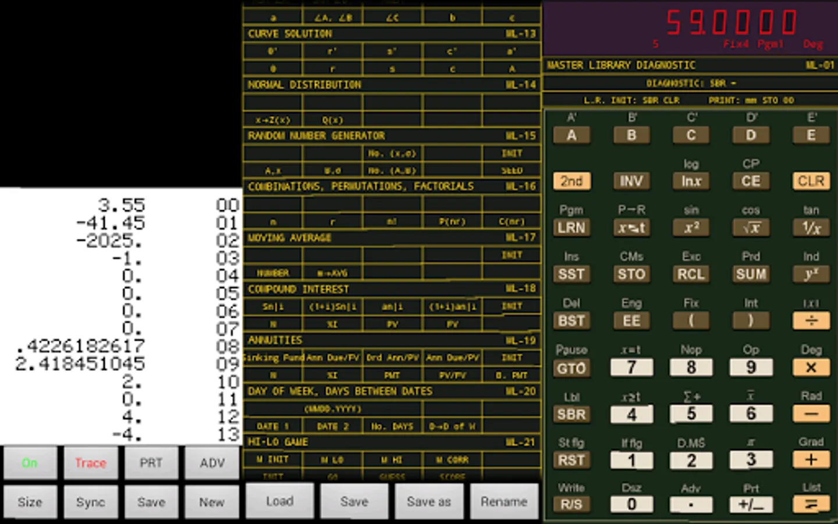Screen dimensions: 838x524
Task: Tap the digit 6 key
Action: pyautogui.click(x=751, y=414)
